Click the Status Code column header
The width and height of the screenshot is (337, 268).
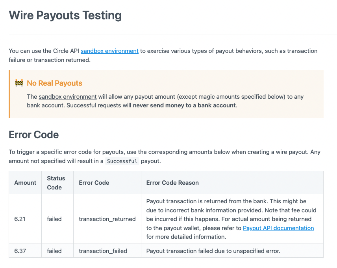[x=56, y=183]
